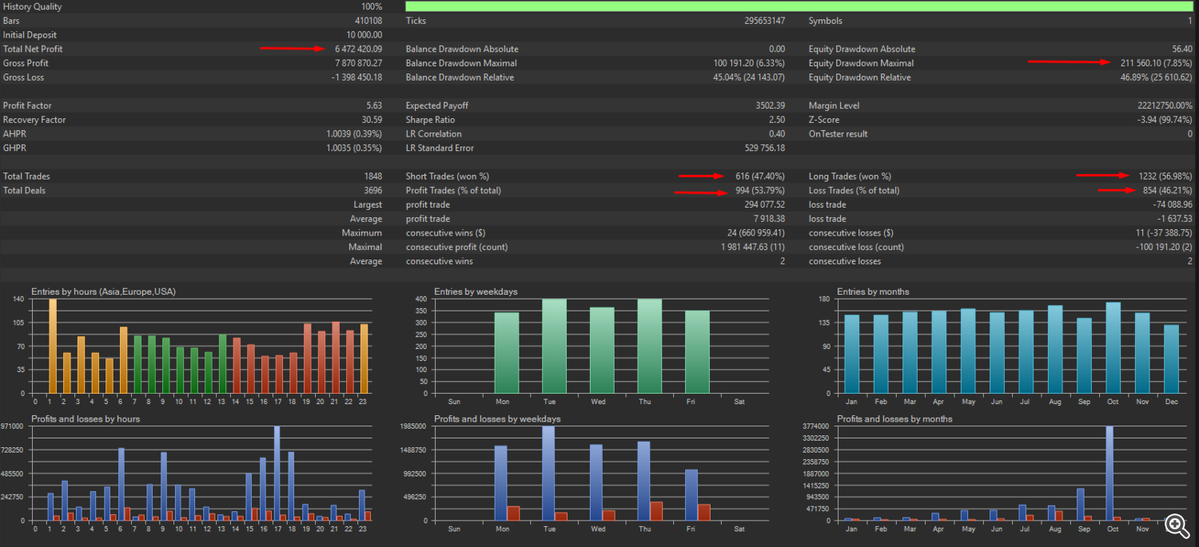Screen dimensions: 1199x547
Task: Click the Total Deals value 3696
Action: (x=373, y=191)
